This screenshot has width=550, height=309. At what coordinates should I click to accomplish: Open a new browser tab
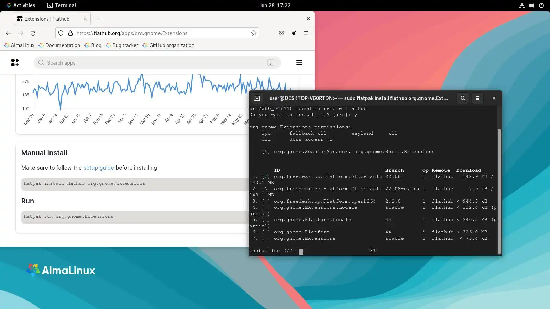tap(98, 19)
